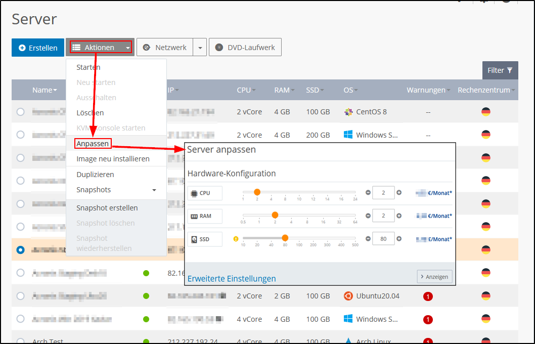
Task: Click the Erstellen button
Action: [x=37, y=47]
